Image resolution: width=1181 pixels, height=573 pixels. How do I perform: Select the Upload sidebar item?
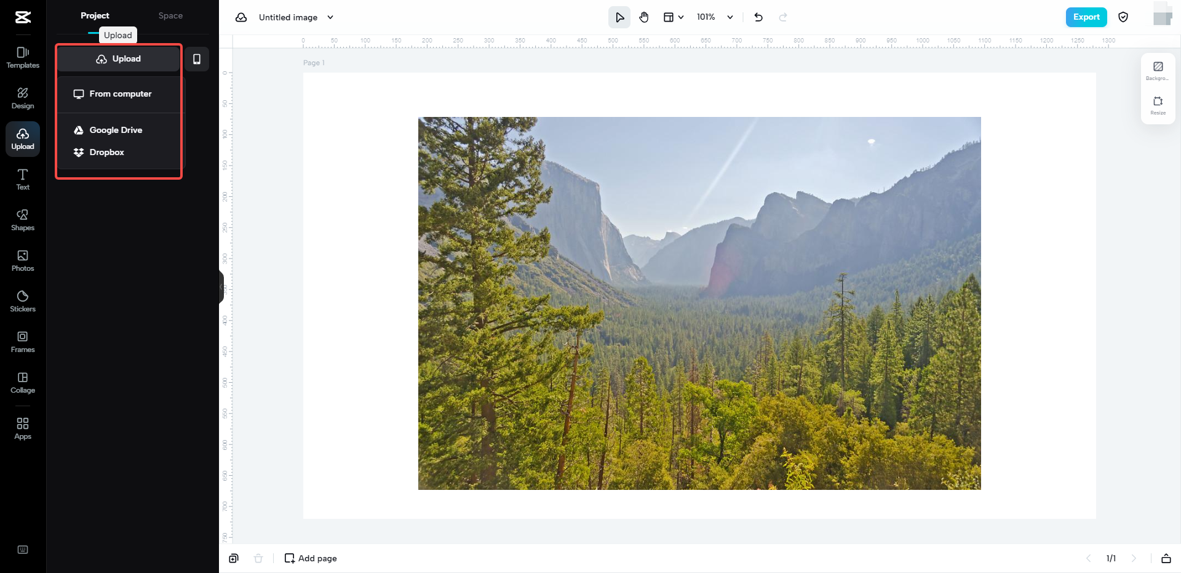[23, 139]
